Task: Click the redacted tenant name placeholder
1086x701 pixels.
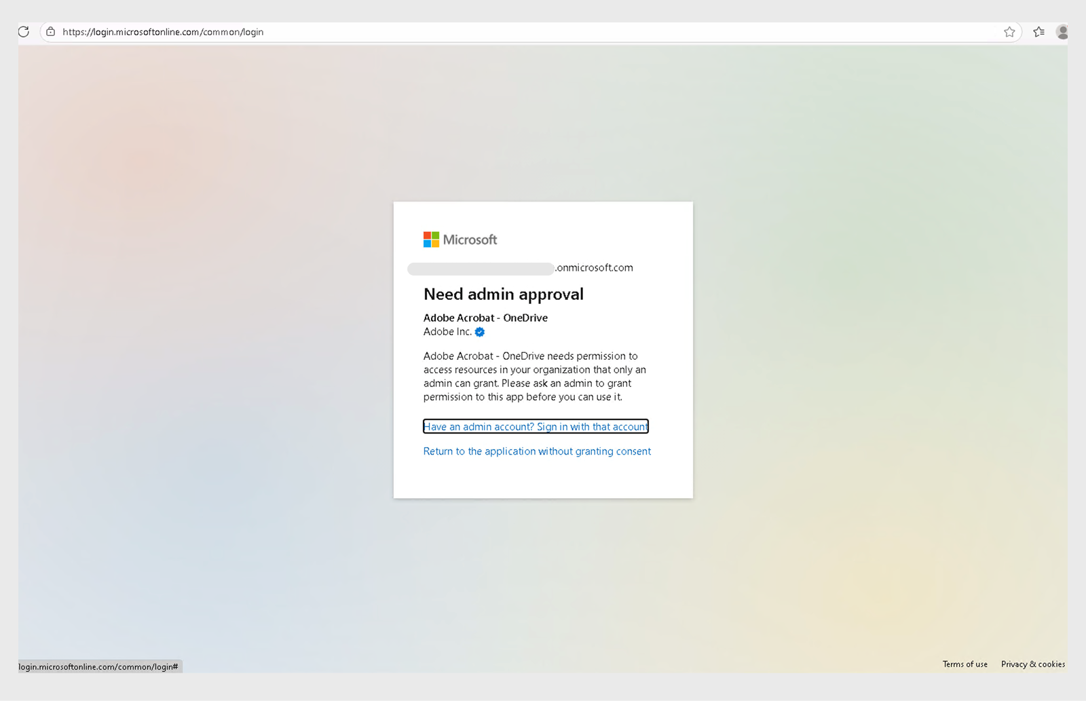Action: pos(481,268)
